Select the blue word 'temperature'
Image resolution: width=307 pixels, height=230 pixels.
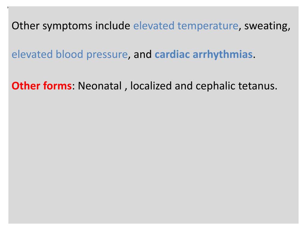208,26
